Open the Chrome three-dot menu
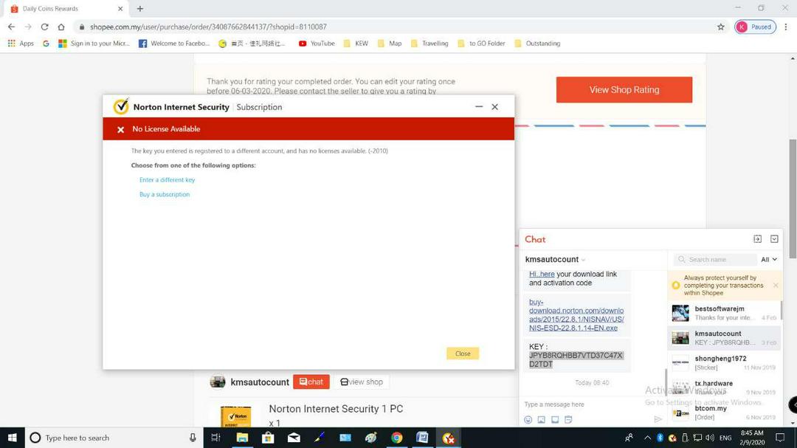 (786, 27)
